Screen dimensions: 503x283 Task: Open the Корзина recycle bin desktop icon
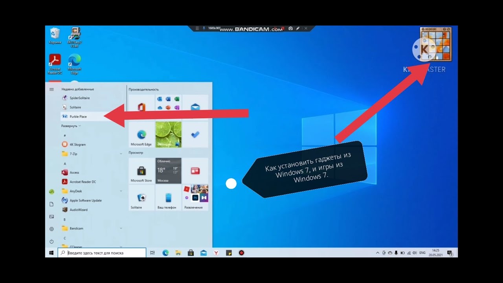pos(55,35)
